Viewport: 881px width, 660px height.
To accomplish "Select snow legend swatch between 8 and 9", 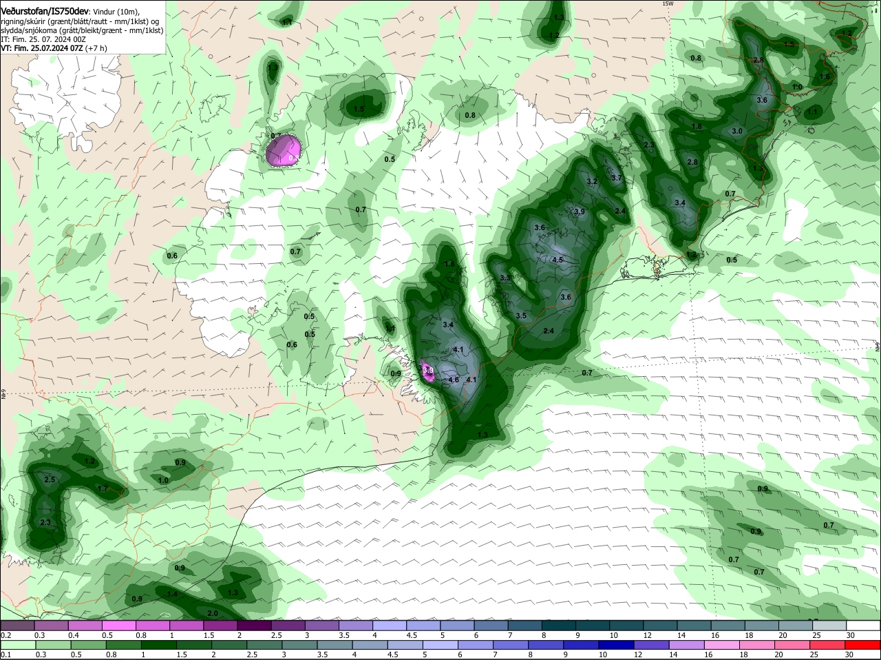I will coord(559,626).
